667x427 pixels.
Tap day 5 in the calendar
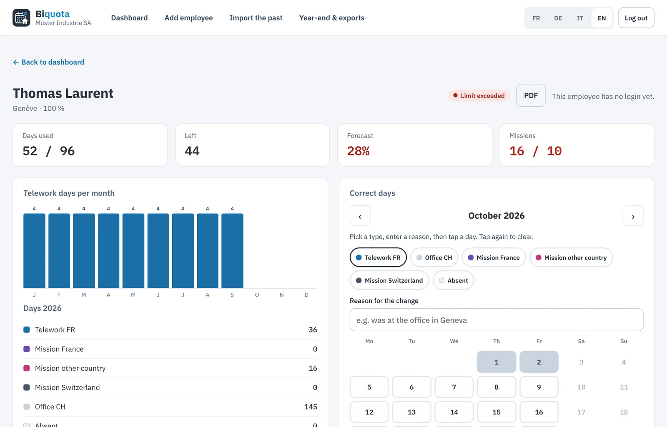369,387
